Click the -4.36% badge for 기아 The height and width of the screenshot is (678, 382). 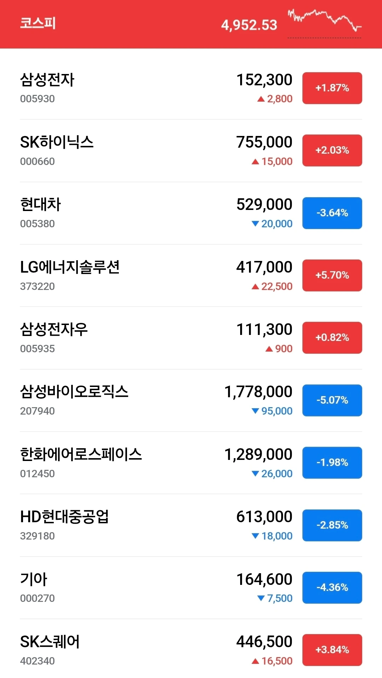[x=332, y=588]
